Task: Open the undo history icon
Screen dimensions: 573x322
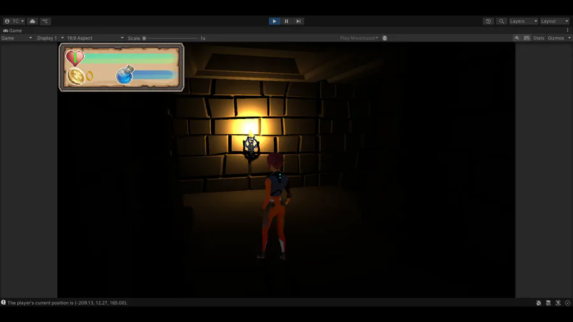Action: 488,21
